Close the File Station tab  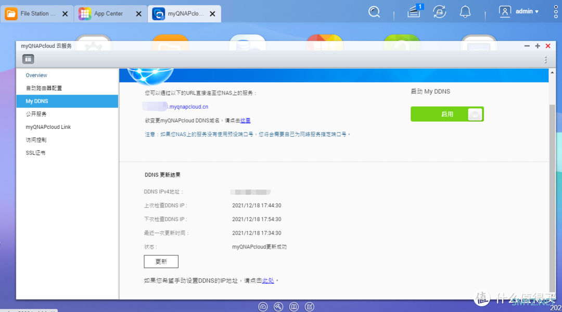(x=65, y=14)
